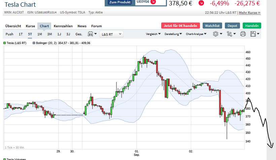The height and width of the screenshot is (160, 276).
Task: Expand the save icon dropdown arrow
Action: click(258, 34)
